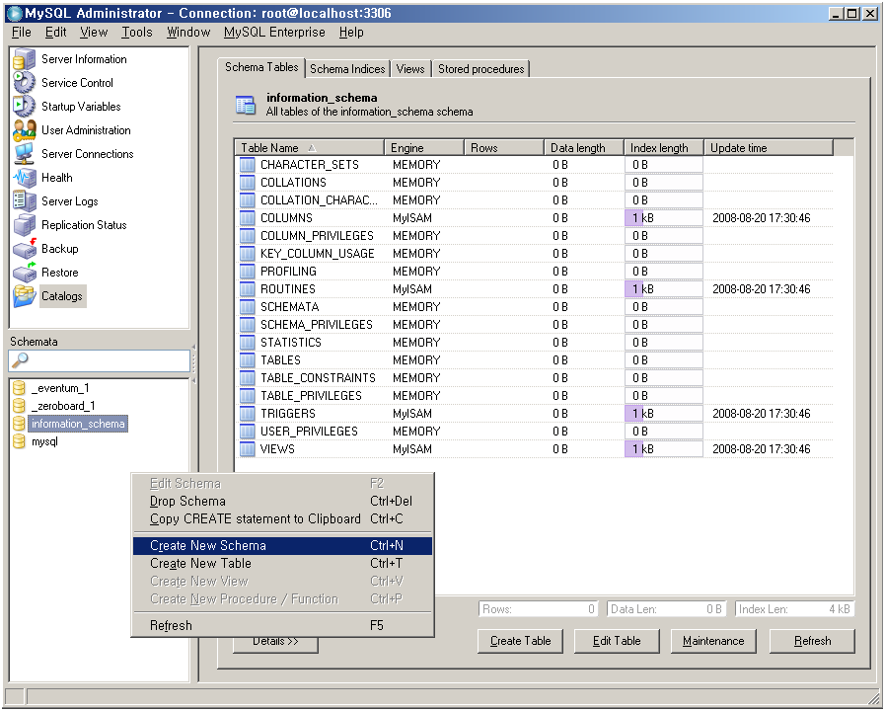
Task: Choose Create New Table from context menu
Action: 282,564
